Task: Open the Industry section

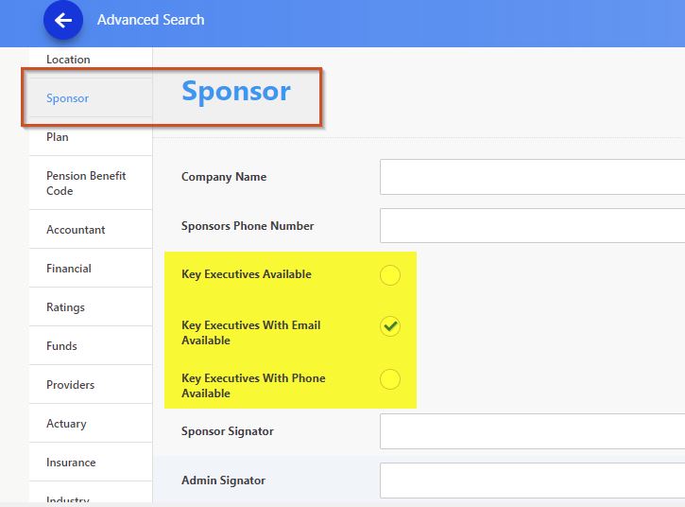Action: 67,498
